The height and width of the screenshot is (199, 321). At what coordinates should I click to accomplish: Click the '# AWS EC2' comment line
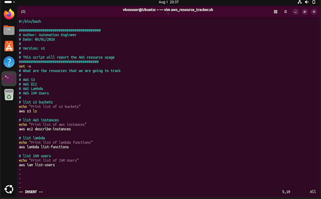click(28, 84)
